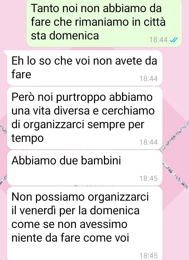The width and height of the screenshot is (189, 260).
Task: Select the "Però noi purtroppo abbiamo" message bubble
Action: 85,118
